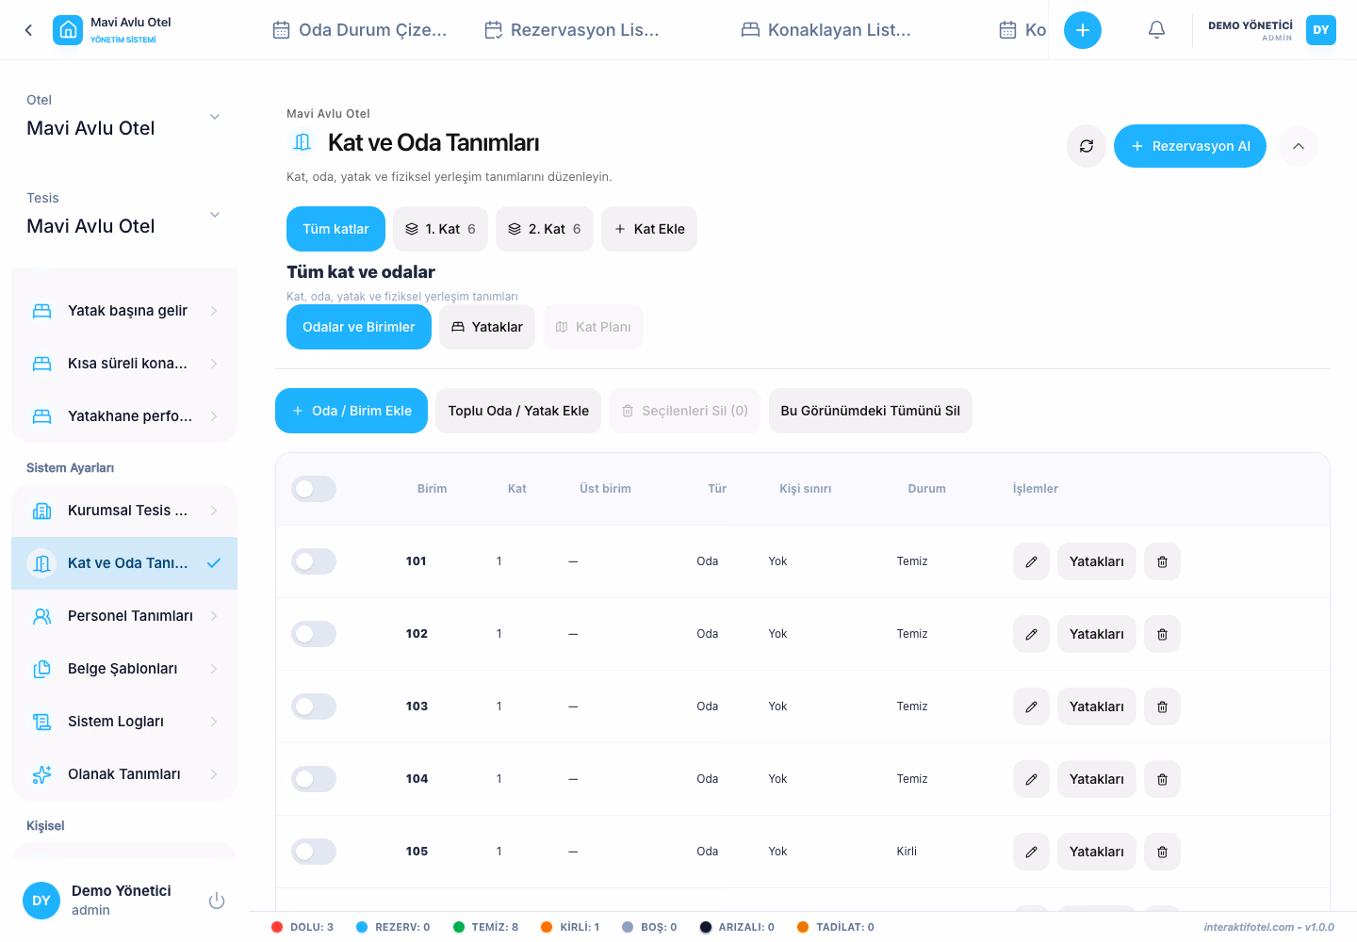Open Personel Tanımları sidebar item
Screen dimensions: 1357x942
(x=124, y=616)
